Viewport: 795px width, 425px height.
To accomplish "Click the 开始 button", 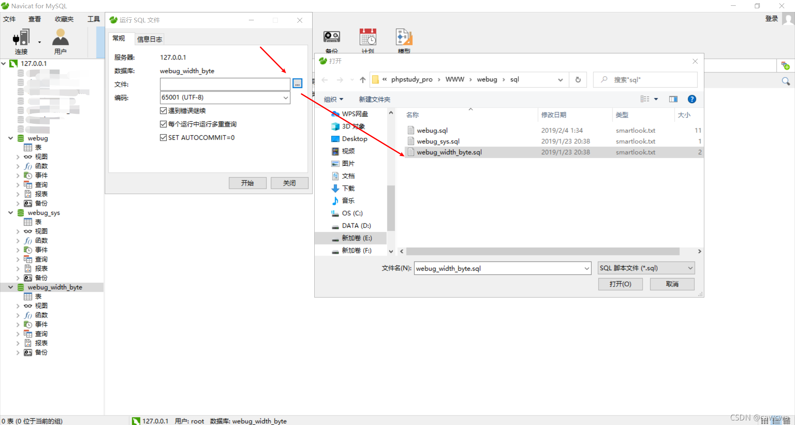I will [248, 183].
